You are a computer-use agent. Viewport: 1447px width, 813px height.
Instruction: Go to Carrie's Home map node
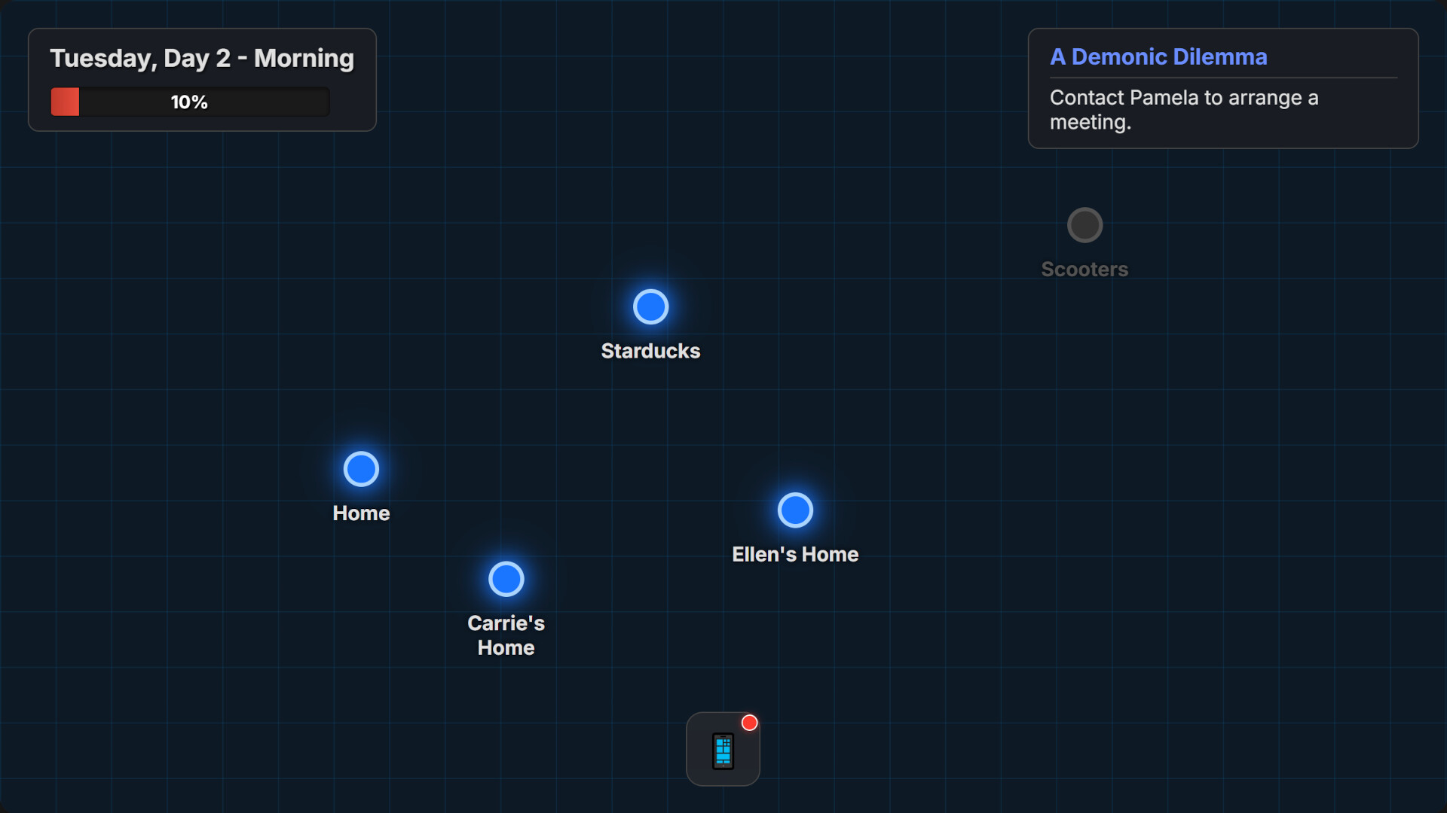coord(506,579)
